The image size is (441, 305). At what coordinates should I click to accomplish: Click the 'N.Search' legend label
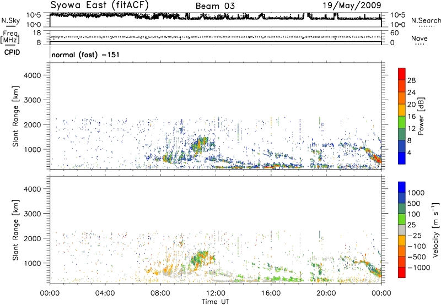(426, 20)
